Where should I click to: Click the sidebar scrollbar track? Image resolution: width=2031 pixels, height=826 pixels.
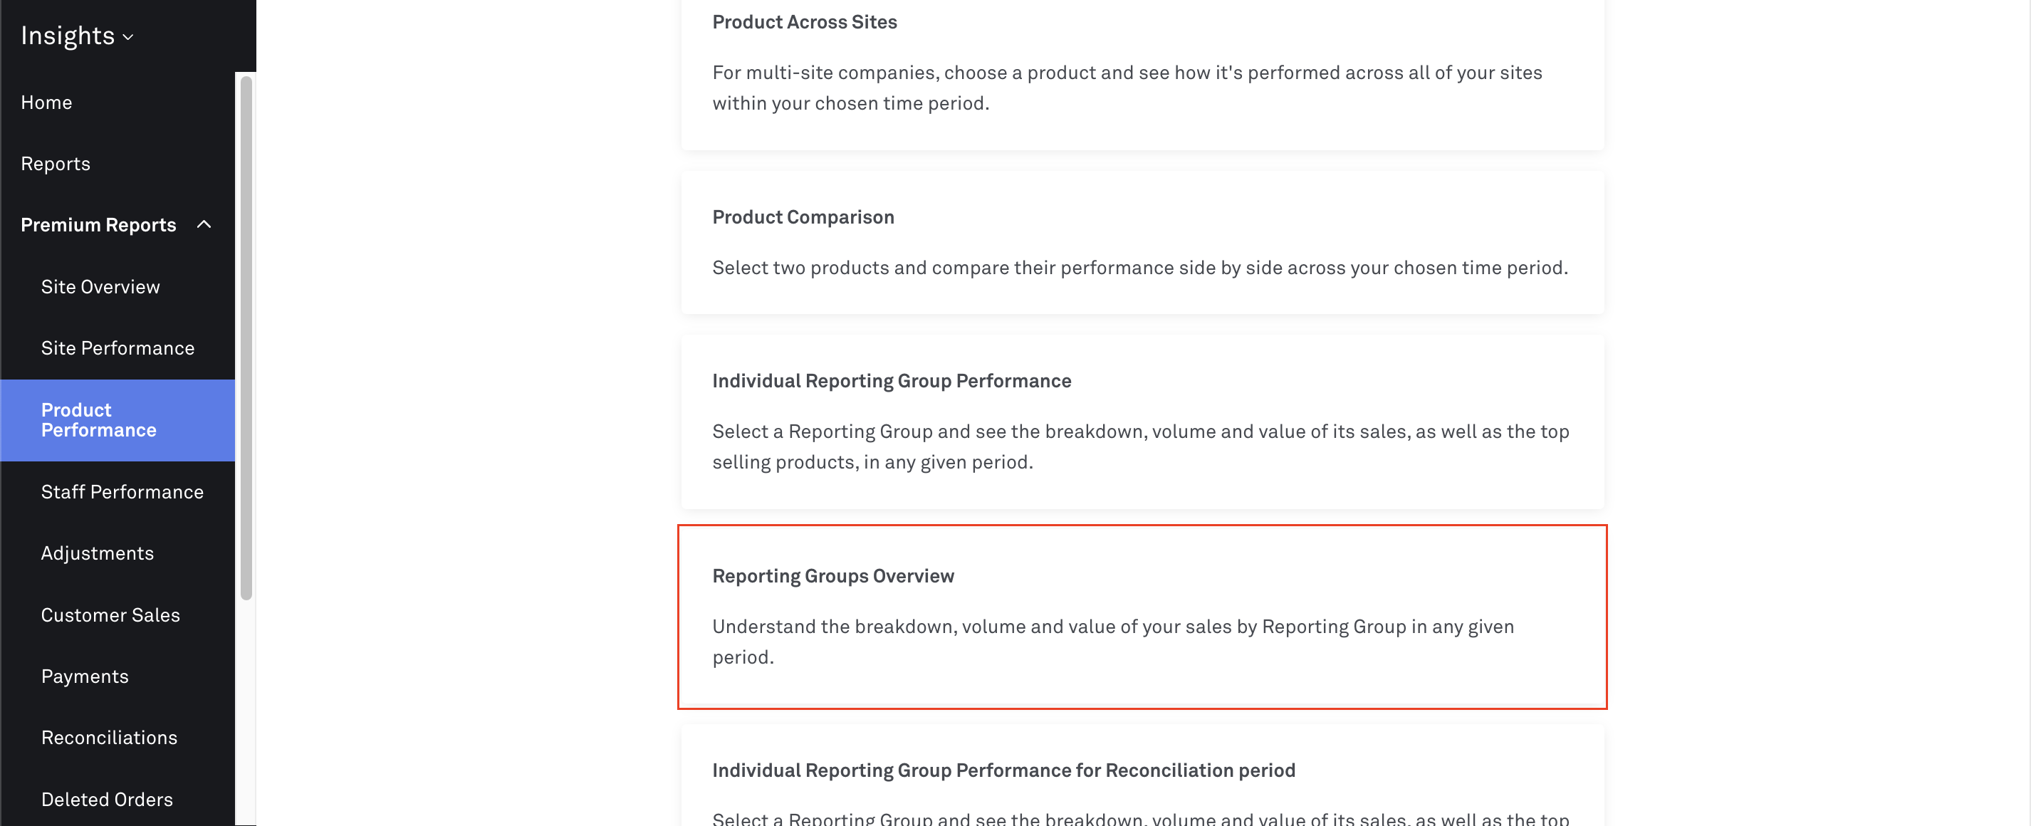coord(246,331)
